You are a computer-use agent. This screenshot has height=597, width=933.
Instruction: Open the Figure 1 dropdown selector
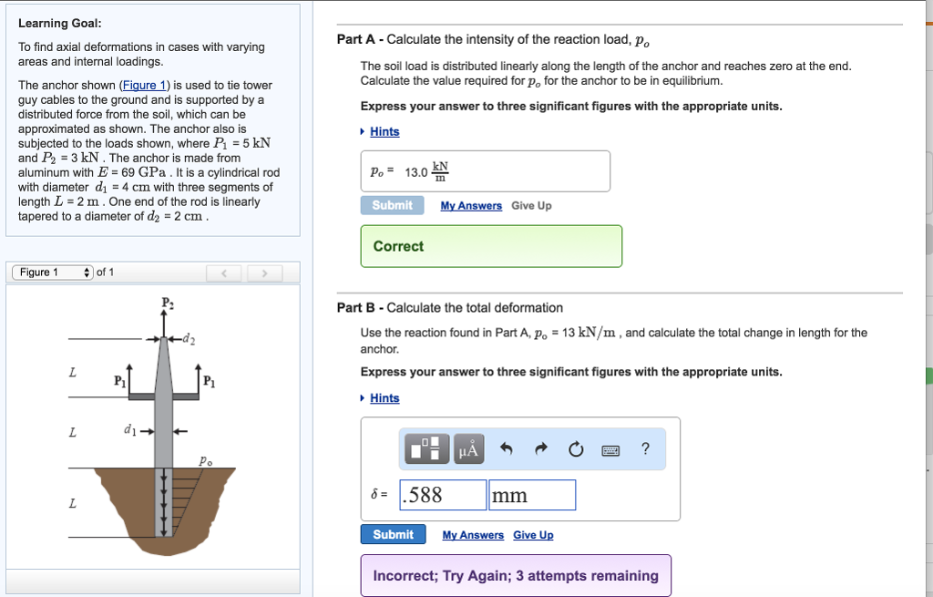pyautogui.click(x=51, y=272)
